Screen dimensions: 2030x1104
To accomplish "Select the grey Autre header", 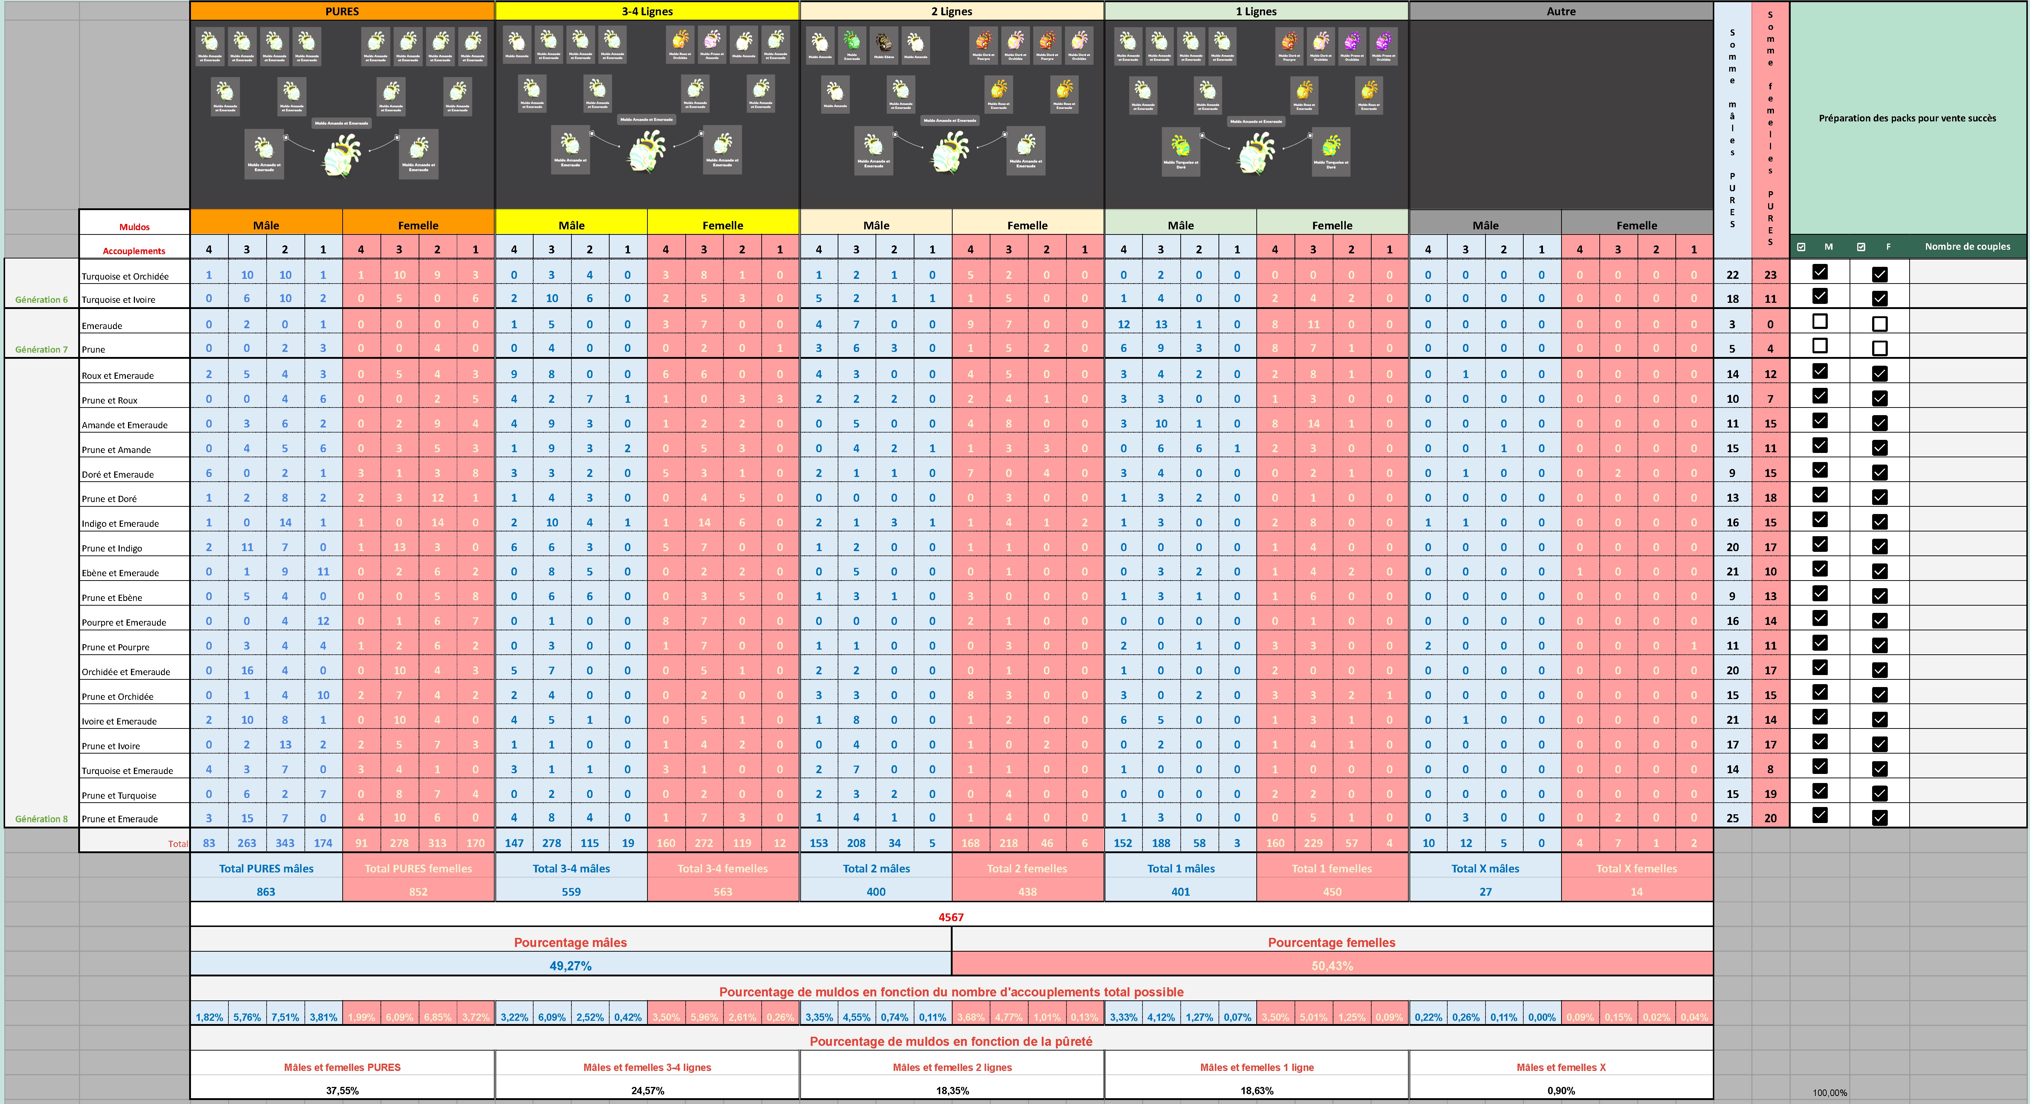I will click(1561, 11).
